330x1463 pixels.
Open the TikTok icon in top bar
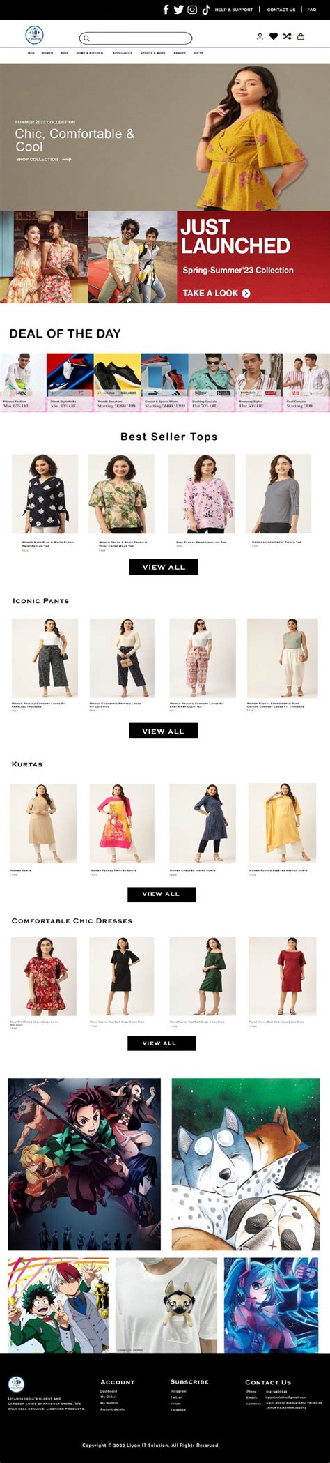pyautogui.click(x=206, y=10)
